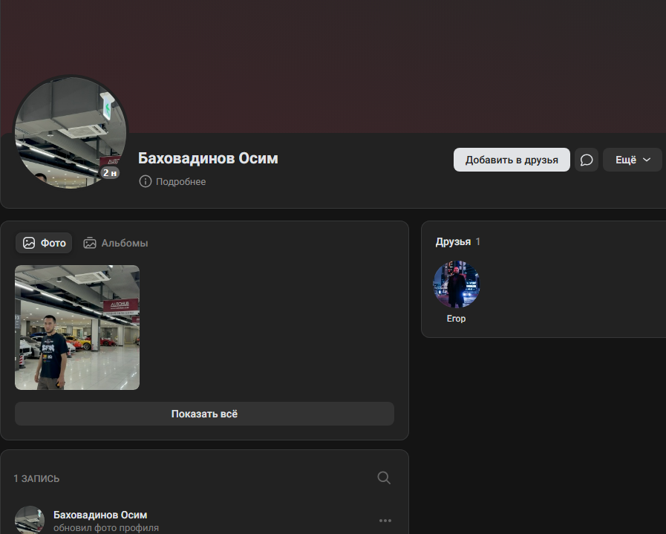Click post author name Баховадинов Осим
This screenshot has width=666, height=534.
tap(100, 515)
